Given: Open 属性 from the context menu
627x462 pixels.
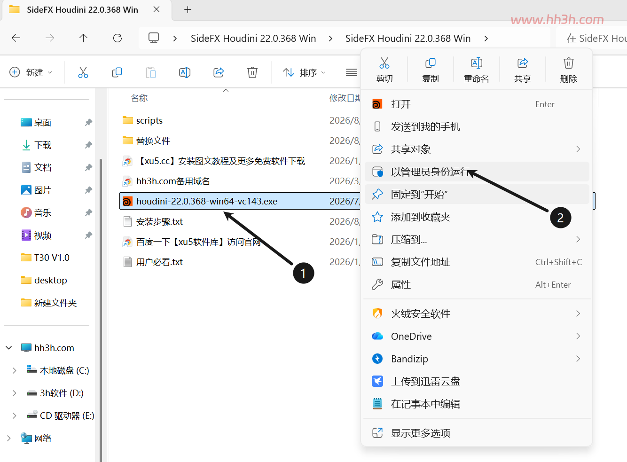Looking at the screenshot, I should point(477,284).
